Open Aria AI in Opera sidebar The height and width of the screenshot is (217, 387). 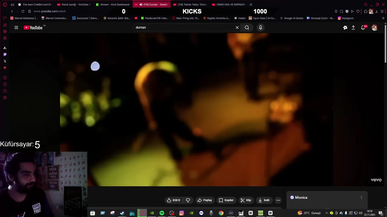(x=5, y=48)
